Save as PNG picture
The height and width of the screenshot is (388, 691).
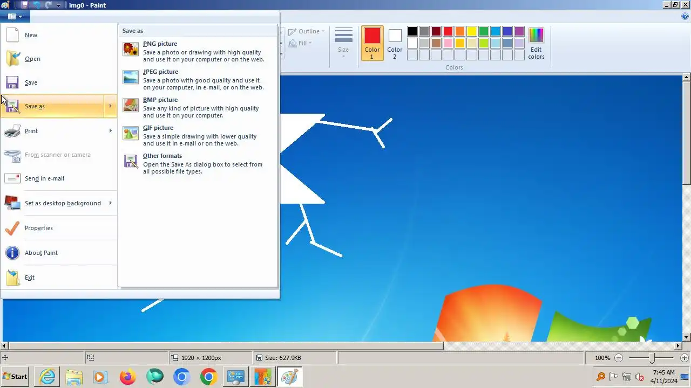click(198, 52)
